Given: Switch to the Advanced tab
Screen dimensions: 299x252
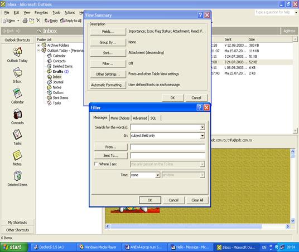Looking at the screenshot, I should (140, 118).
